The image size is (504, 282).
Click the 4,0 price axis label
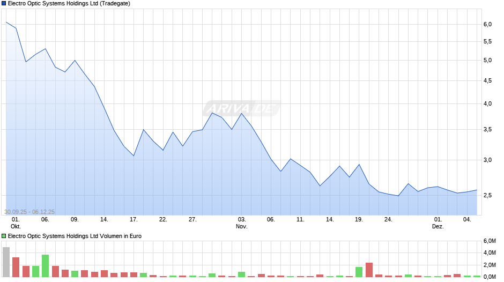(x=487, y=103)
